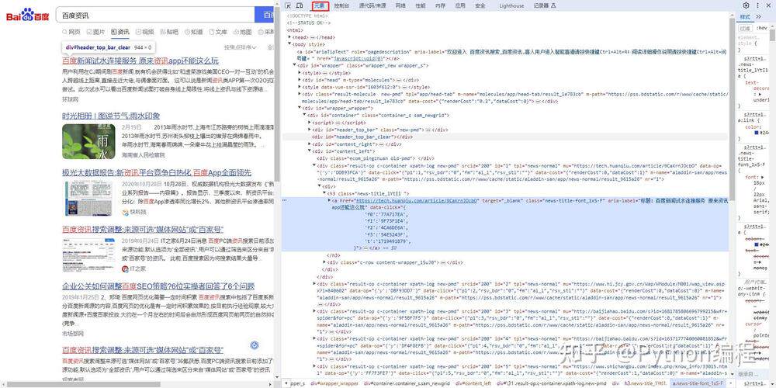Expand the div#header_top_bar node
Screen dimensions: 776x388
point(310,129)
